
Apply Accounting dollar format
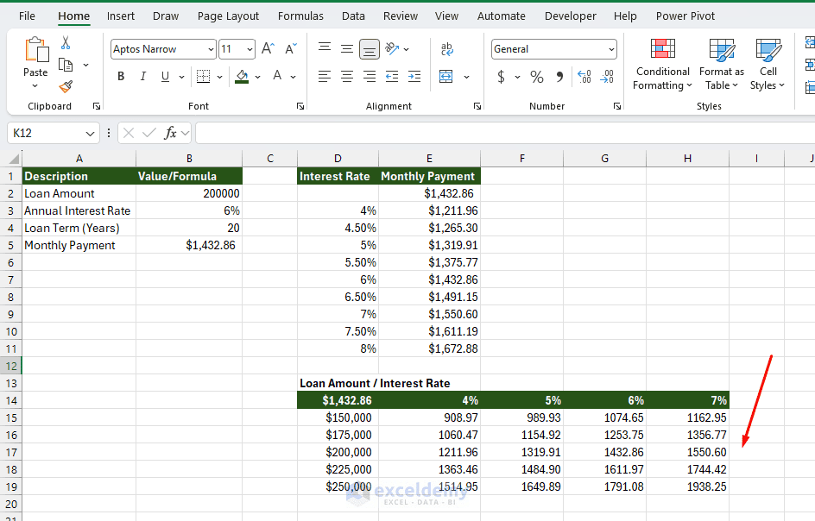pos(501,77)
